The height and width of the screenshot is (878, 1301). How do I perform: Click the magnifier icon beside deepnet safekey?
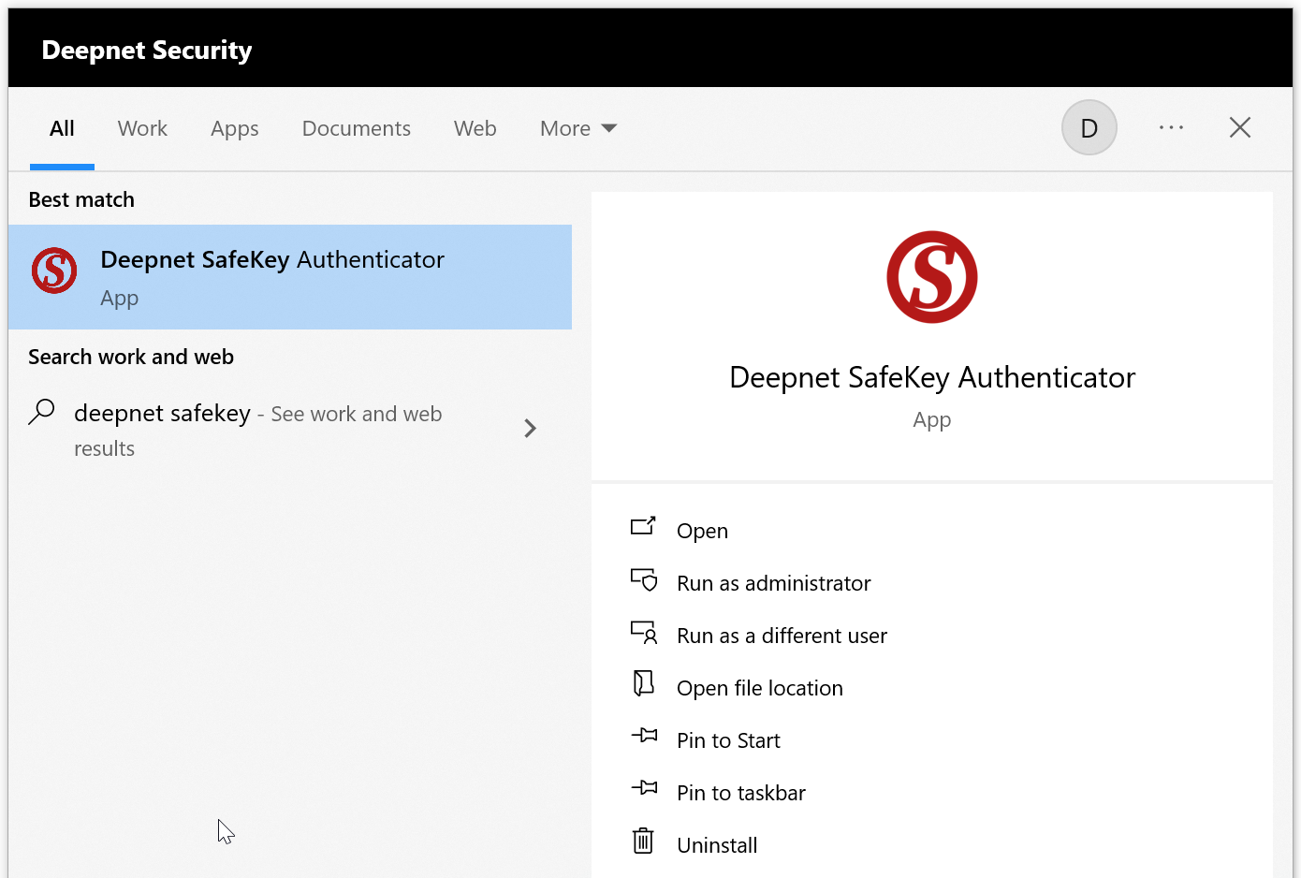pos(42,412)
